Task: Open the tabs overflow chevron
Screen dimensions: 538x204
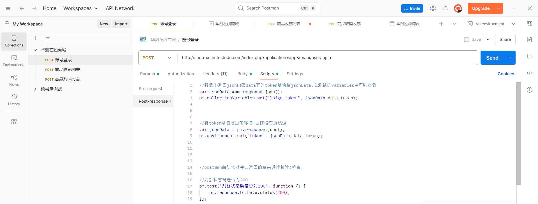Action: pyautogui.click(x=455, y=24)
